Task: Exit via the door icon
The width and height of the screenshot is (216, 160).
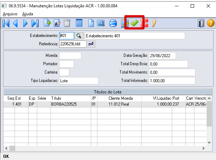Action: click(x=201, y=23)
